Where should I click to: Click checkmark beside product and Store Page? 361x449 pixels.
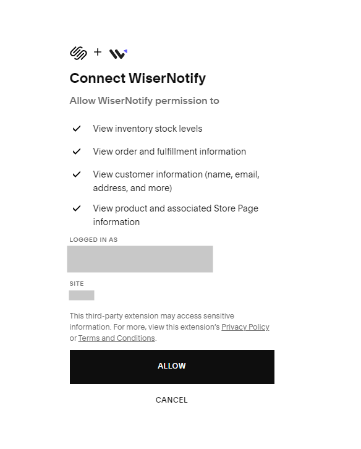pos(77,208)
